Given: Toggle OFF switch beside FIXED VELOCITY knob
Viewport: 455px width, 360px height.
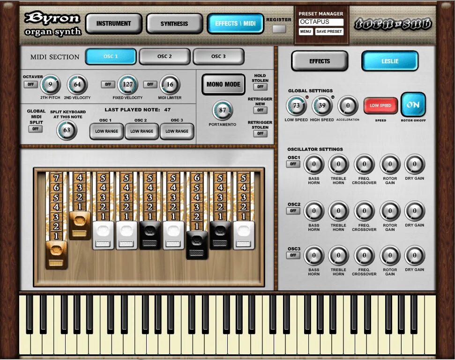Looking at the screenshot, I should click(108, 85).
